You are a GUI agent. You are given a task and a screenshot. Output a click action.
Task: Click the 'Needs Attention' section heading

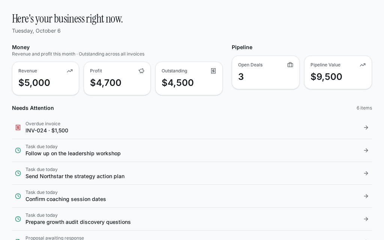(33, 108)
